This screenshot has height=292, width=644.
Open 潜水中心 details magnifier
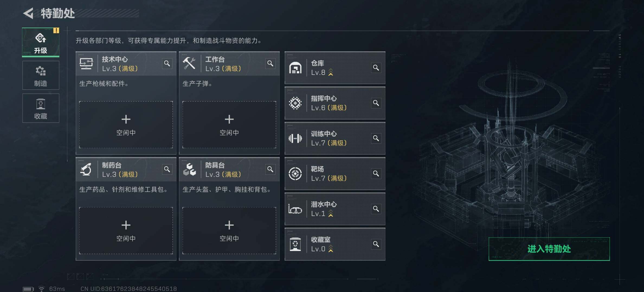click(376, 209)
